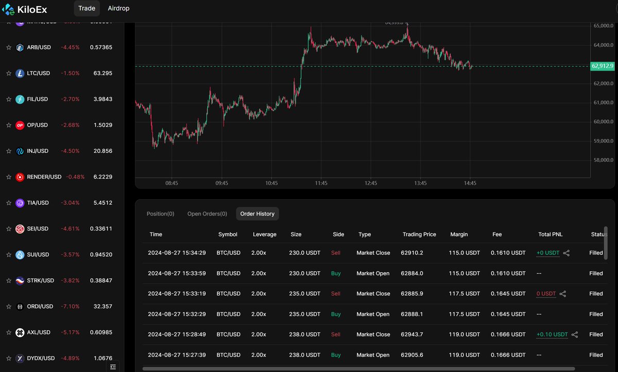Click the Buy side in 15:33:59 row
The image size is (618, 372).
pos(336,273)
